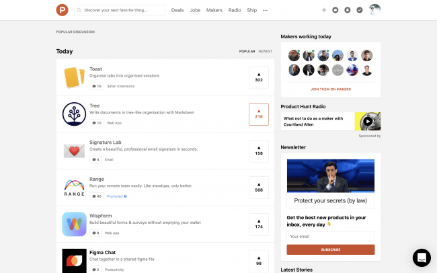Click the search box magnifier icon
Screen dimensions: 437x273
(79, 10)
